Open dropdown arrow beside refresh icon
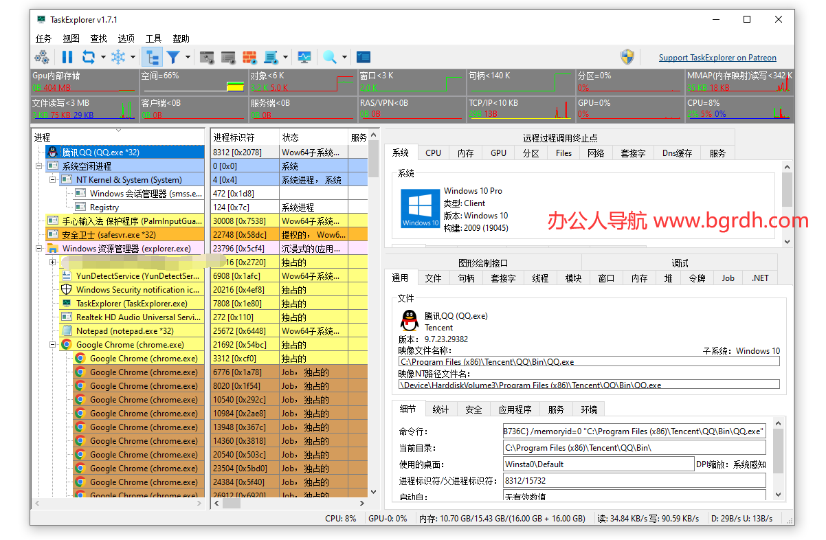The width and height of the screenshot is (826, 540). pyautogui.click(x=103, y=58)
